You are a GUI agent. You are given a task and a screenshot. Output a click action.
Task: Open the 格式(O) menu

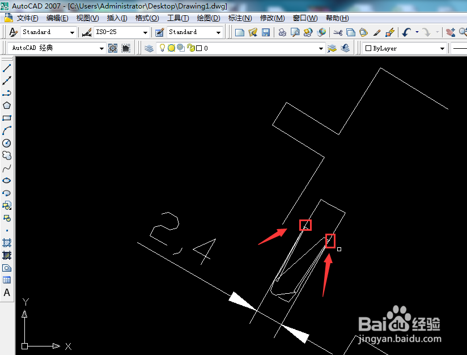[x=147, y=18]
